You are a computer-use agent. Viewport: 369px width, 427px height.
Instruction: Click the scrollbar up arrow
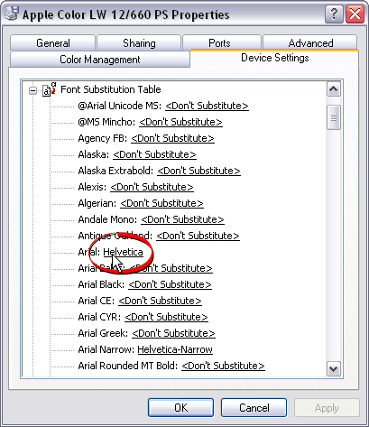pos(334,89)
